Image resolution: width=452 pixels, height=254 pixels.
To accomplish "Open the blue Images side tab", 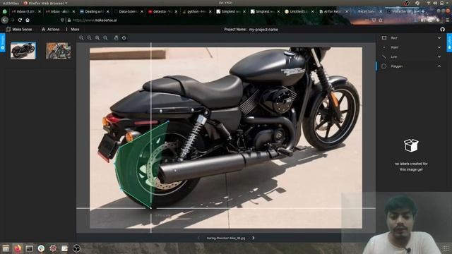I will click(x=2, y=42).
